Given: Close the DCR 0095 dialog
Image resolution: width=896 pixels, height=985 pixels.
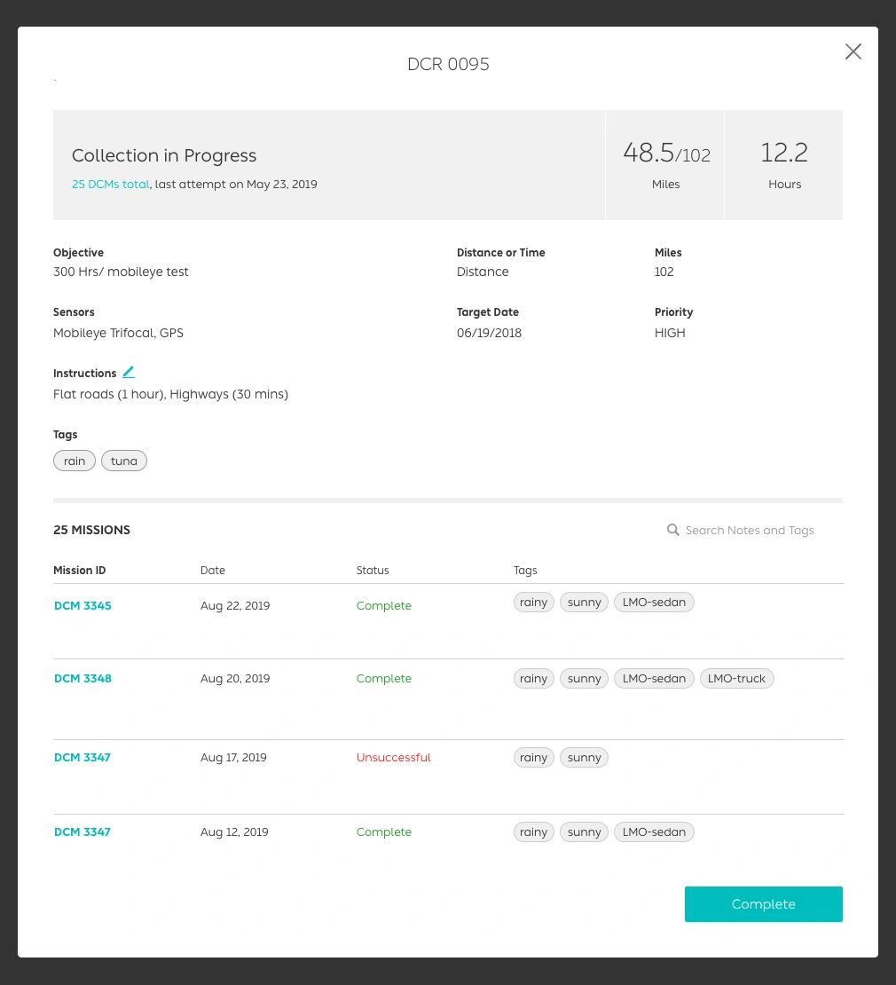Looking at the screenshot, I should pyautogui.click(x=853, y=51).
